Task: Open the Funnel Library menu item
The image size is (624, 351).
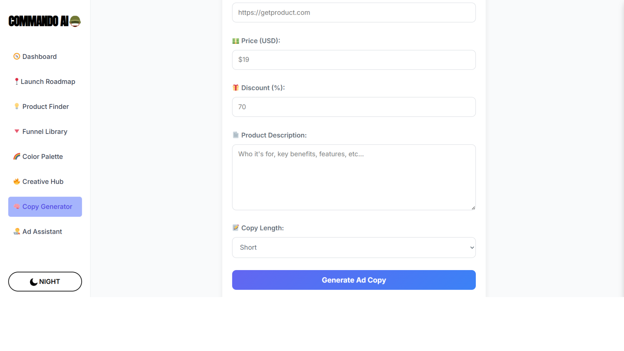Action: click(x=45, y=132)
